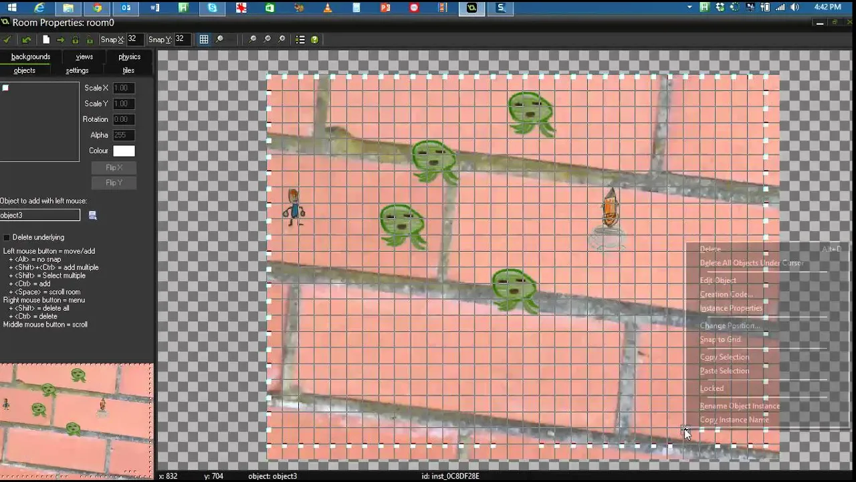Switch to the backgrounds tab

[31, 57]
